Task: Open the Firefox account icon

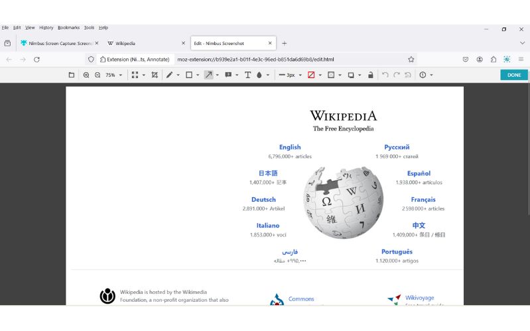Action: 480,60
